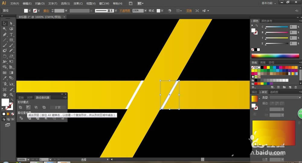Select the Zoom magnifier tool
302x163 pixels.
(11, 95)
